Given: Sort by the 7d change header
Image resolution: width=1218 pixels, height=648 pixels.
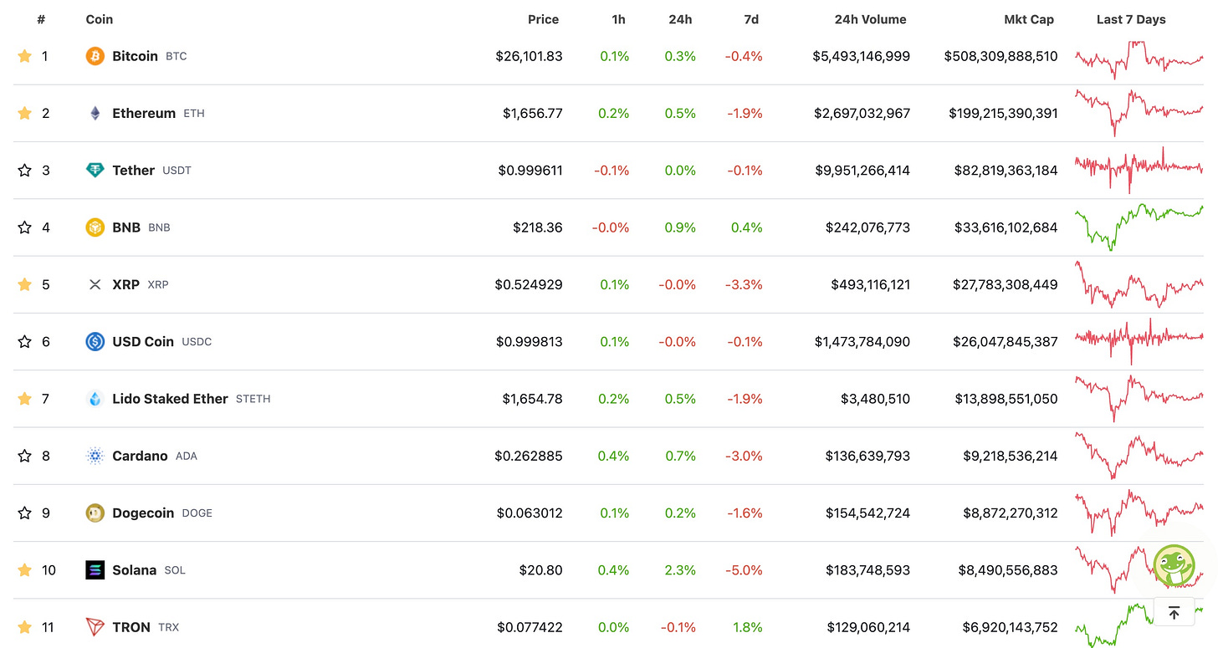Looking at the screenshot, I should [751, 19].
